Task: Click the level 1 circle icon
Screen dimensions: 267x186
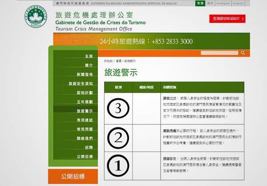Action: point(118,166)
